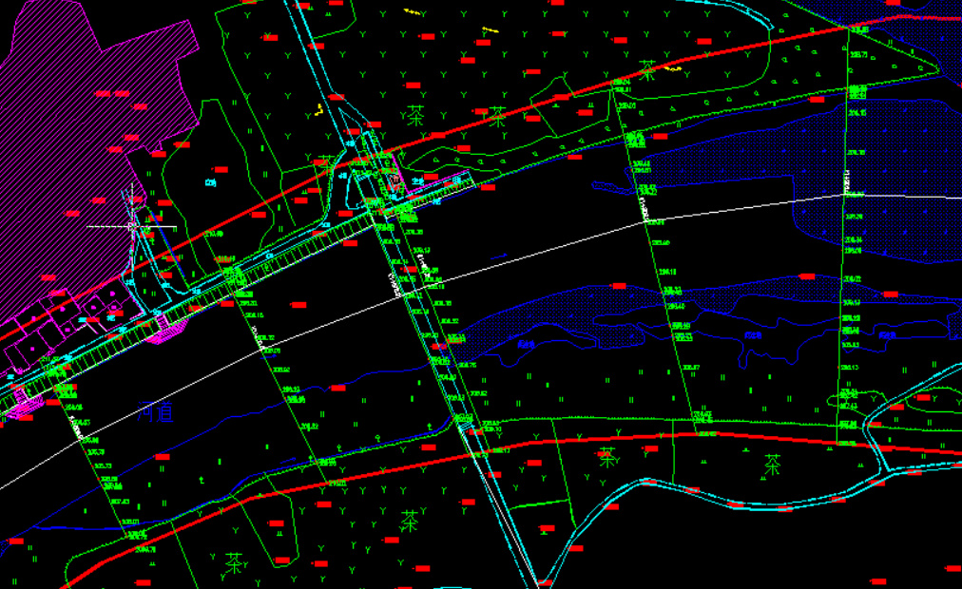Select the blue 河道 river label
The width and height of the screenshot is (962, 589).
pos(154,413)
